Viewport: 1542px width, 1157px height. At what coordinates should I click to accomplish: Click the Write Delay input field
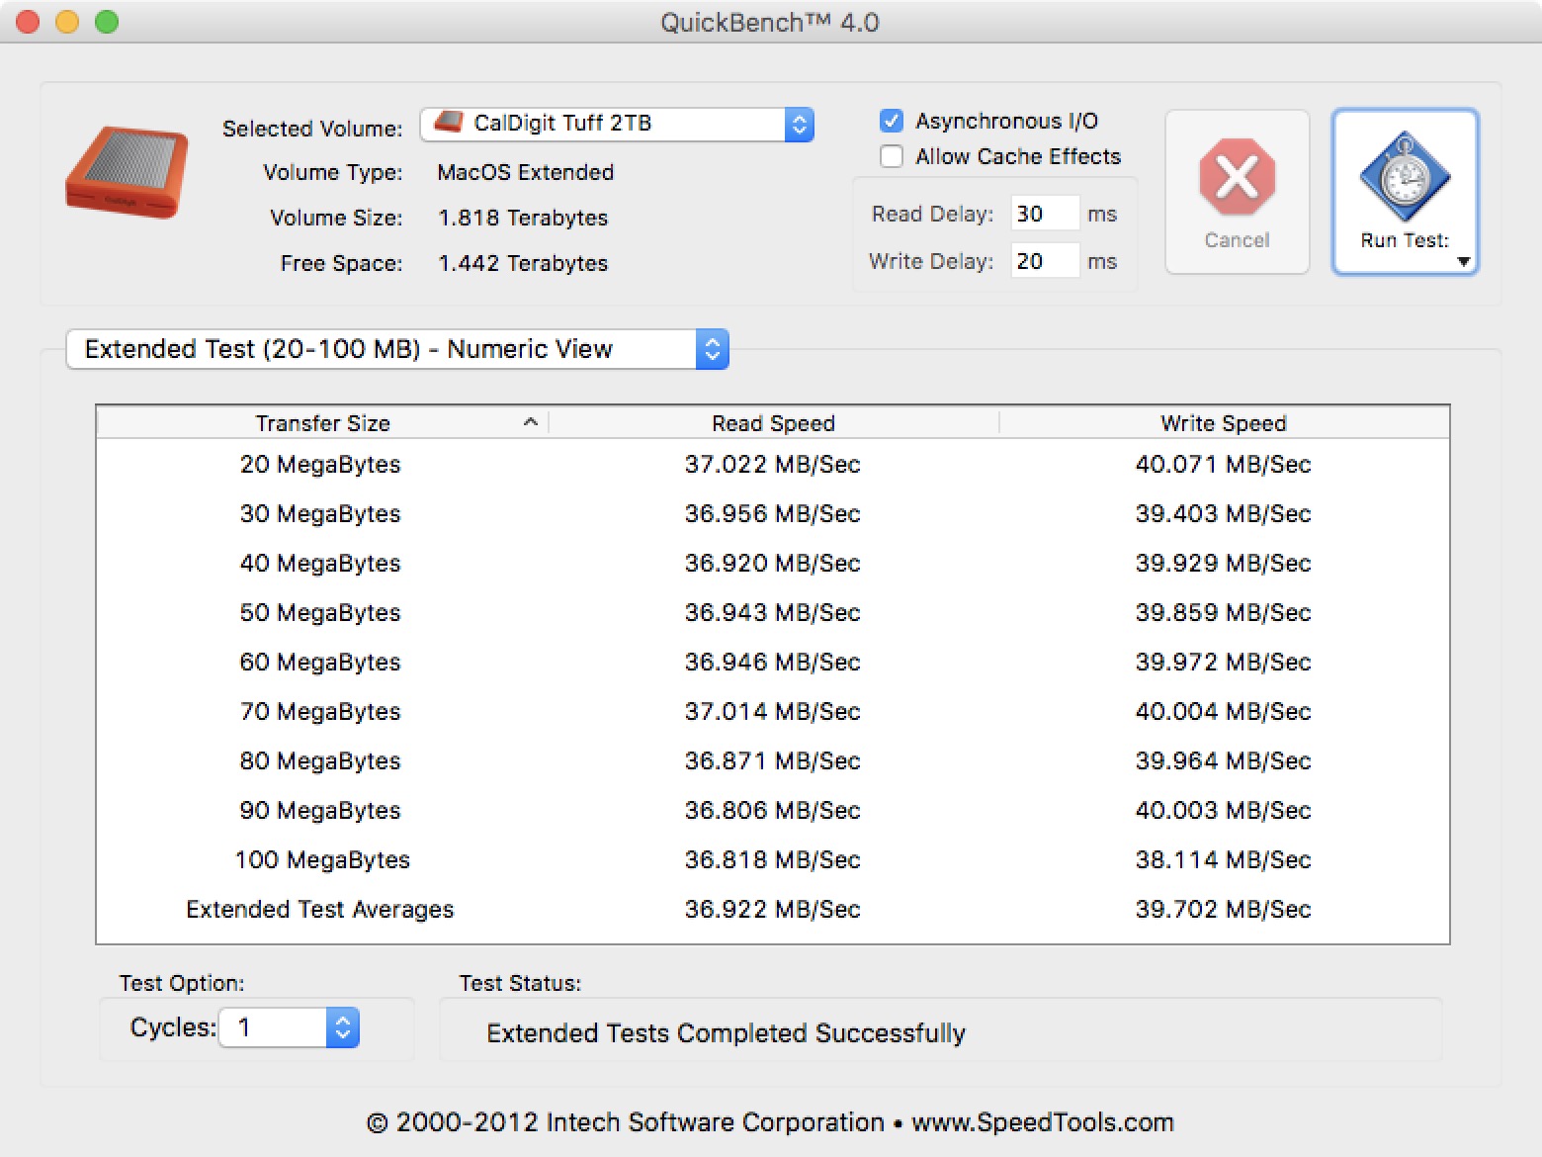coord(1044,261)
